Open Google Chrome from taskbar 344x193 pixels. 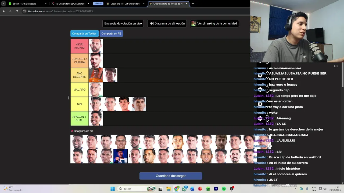click(177, 189)
